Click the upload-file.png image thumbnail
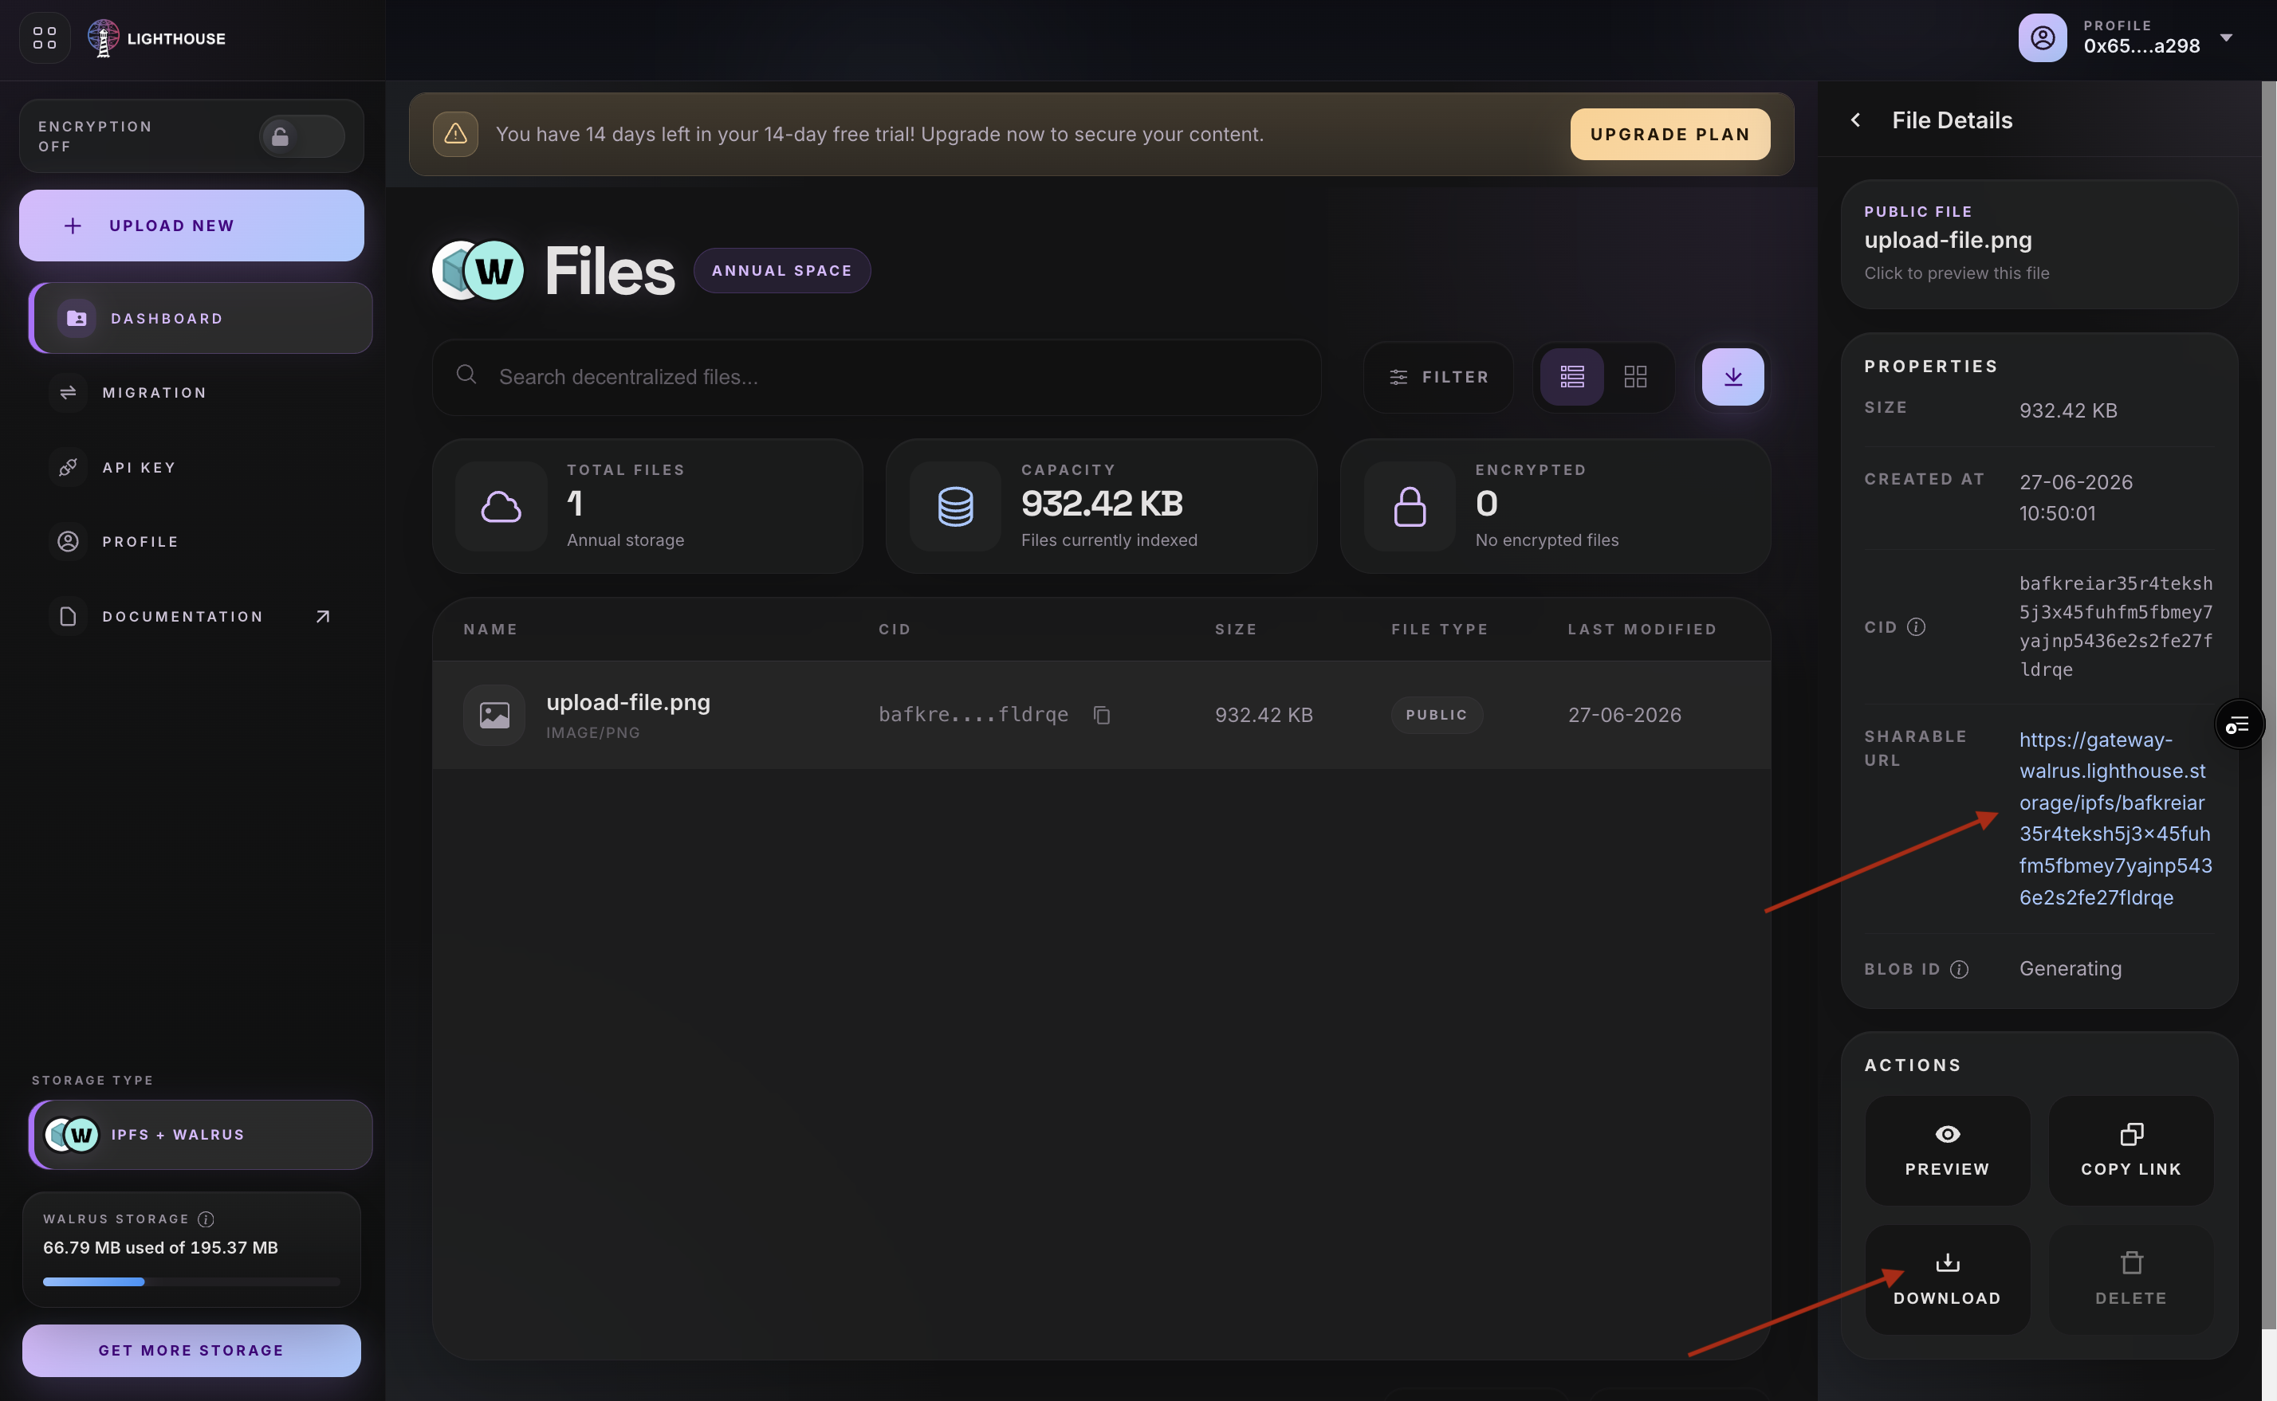2277x1401 pixels. [494, 716]
